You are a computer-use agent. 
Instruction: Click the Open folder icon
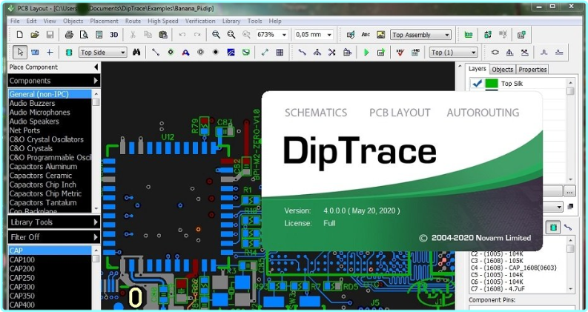click(x=35, y=35)
